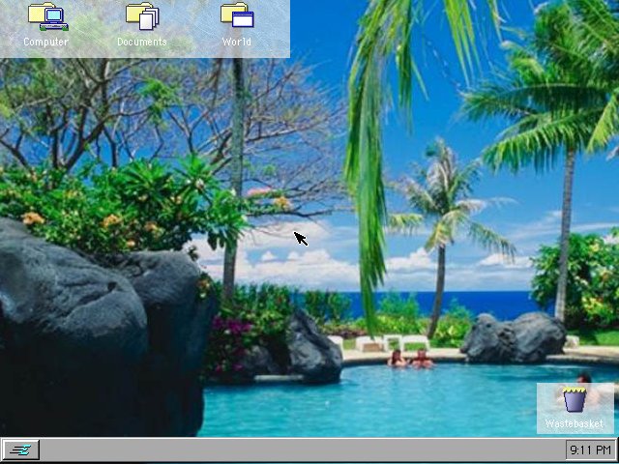Select the World folder icon
This screenshot has height=464, width=619.
[x=237, y=15]
